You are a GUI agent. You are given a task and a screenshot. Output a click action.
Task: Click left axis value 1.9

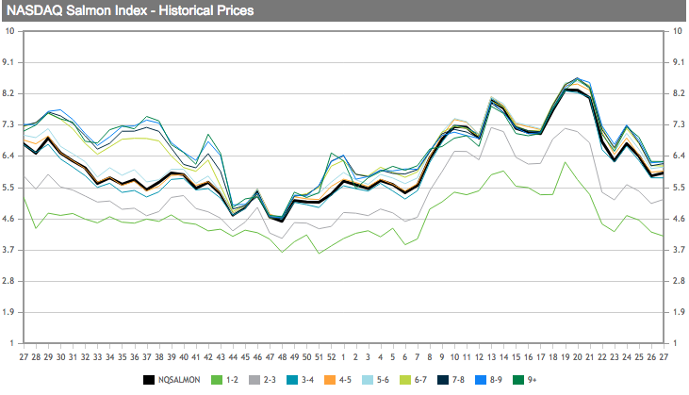coord(8,312)
